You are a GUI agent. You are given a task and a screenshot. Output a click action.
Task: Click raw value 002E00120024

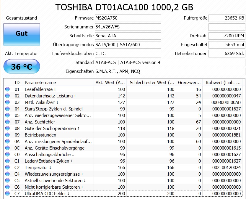tap(227, 167)
